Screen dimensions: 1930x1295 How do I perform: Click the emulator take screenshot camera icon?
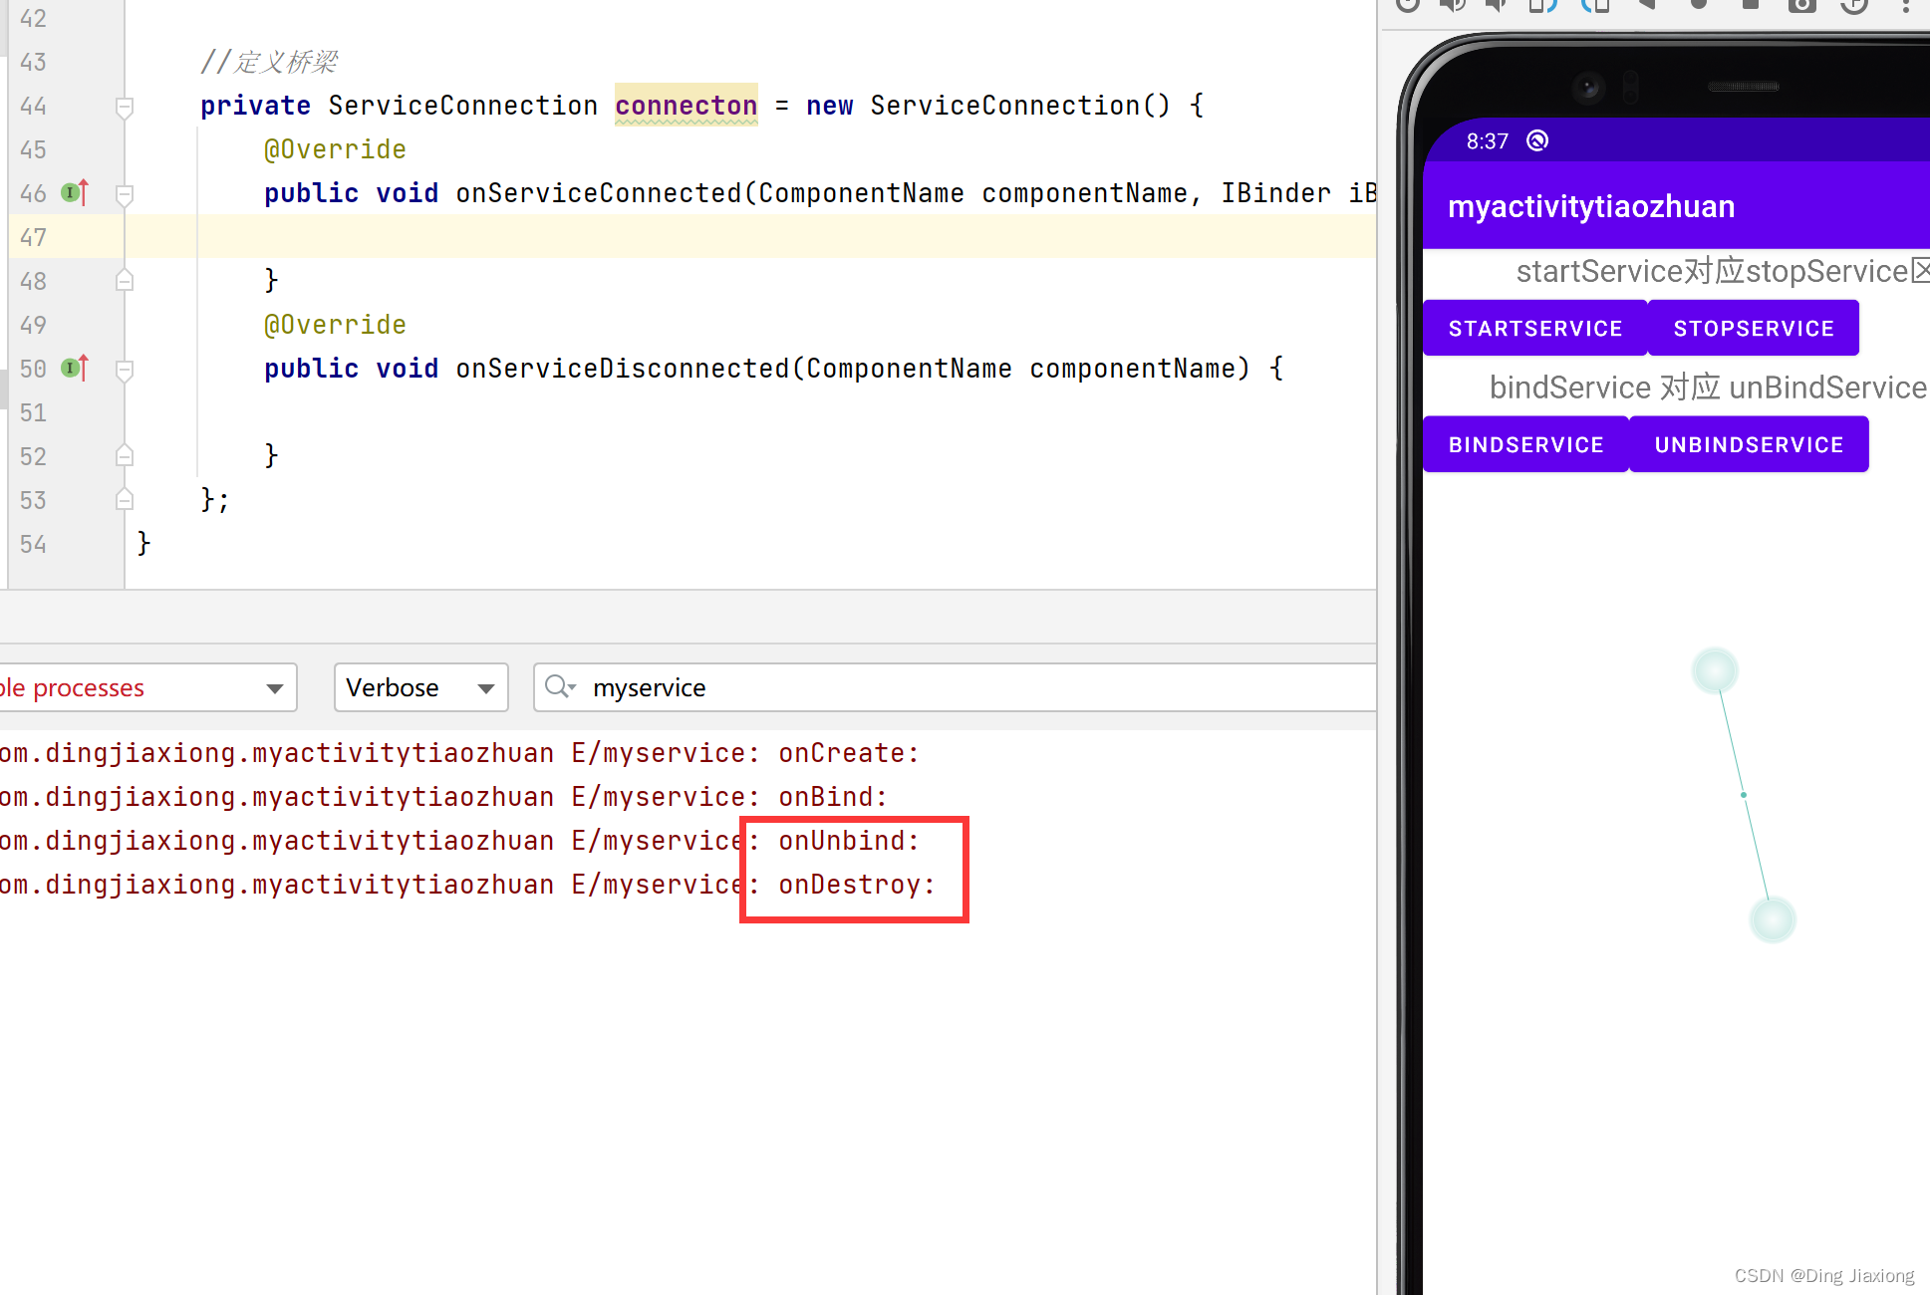[1801, 4]
